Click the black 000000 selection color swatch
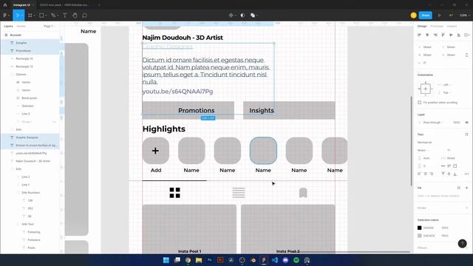 [419, 228]
